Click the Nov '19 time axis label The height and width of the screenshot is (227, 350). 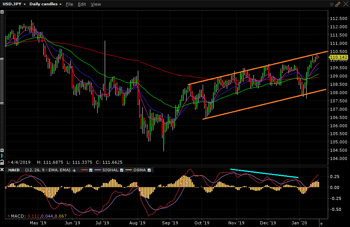click(x=236, y=223)
